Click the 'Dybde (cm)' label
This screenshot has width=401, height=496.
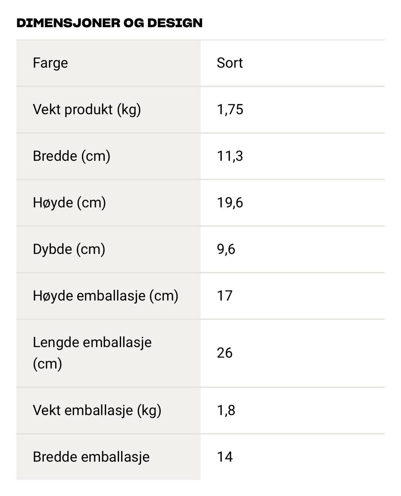click(69, 249)
